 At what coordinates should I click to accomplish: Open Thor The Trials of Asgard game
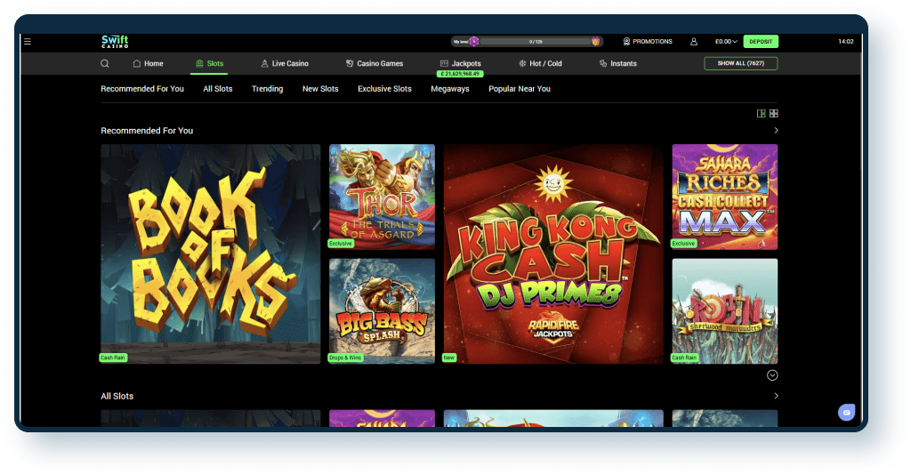[x=382, y=197]
